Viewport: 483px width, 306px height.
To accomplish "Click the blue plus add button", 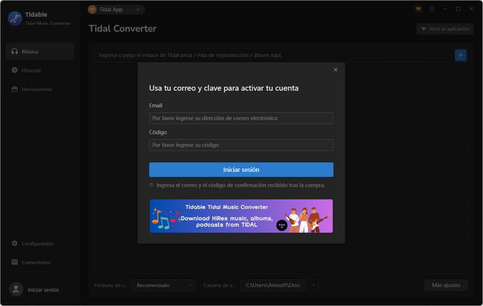I will pyautogui.click(x=461, y=56).
